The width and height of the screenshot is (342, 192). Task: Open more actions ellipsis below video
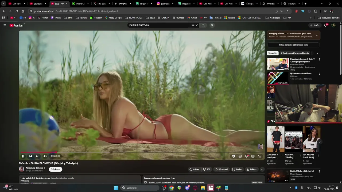click(x=262, y=169)
